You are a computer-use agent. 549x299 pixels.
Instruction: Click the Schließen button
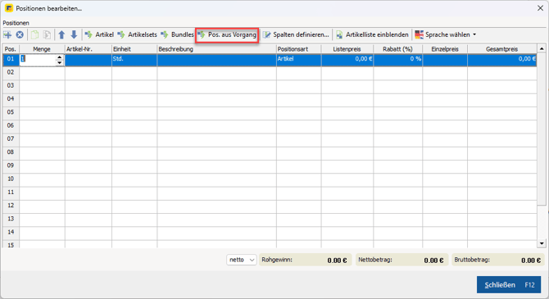point(509,285)
